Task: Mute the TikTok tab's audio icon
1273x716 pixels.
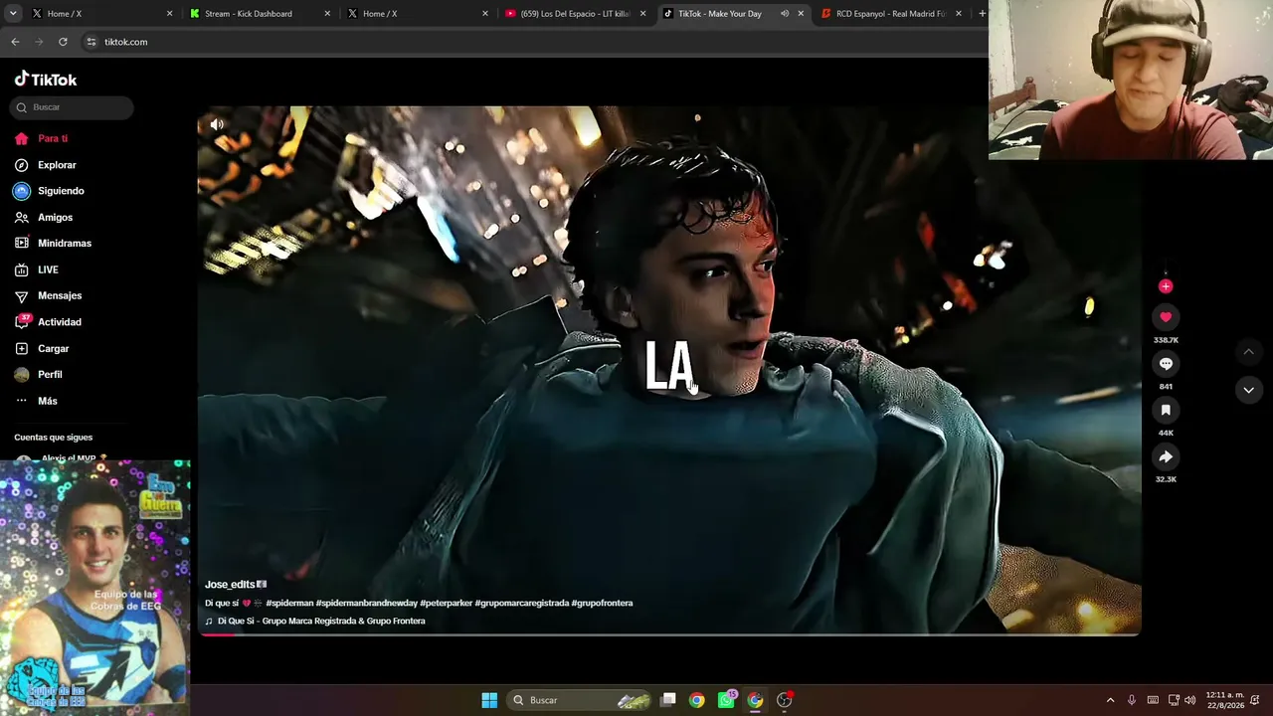Action: tap(784, 14)
